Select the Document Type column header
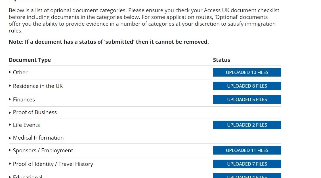This screenshot has height=178, width=321. pyautogui.click(x=30, y=60)
